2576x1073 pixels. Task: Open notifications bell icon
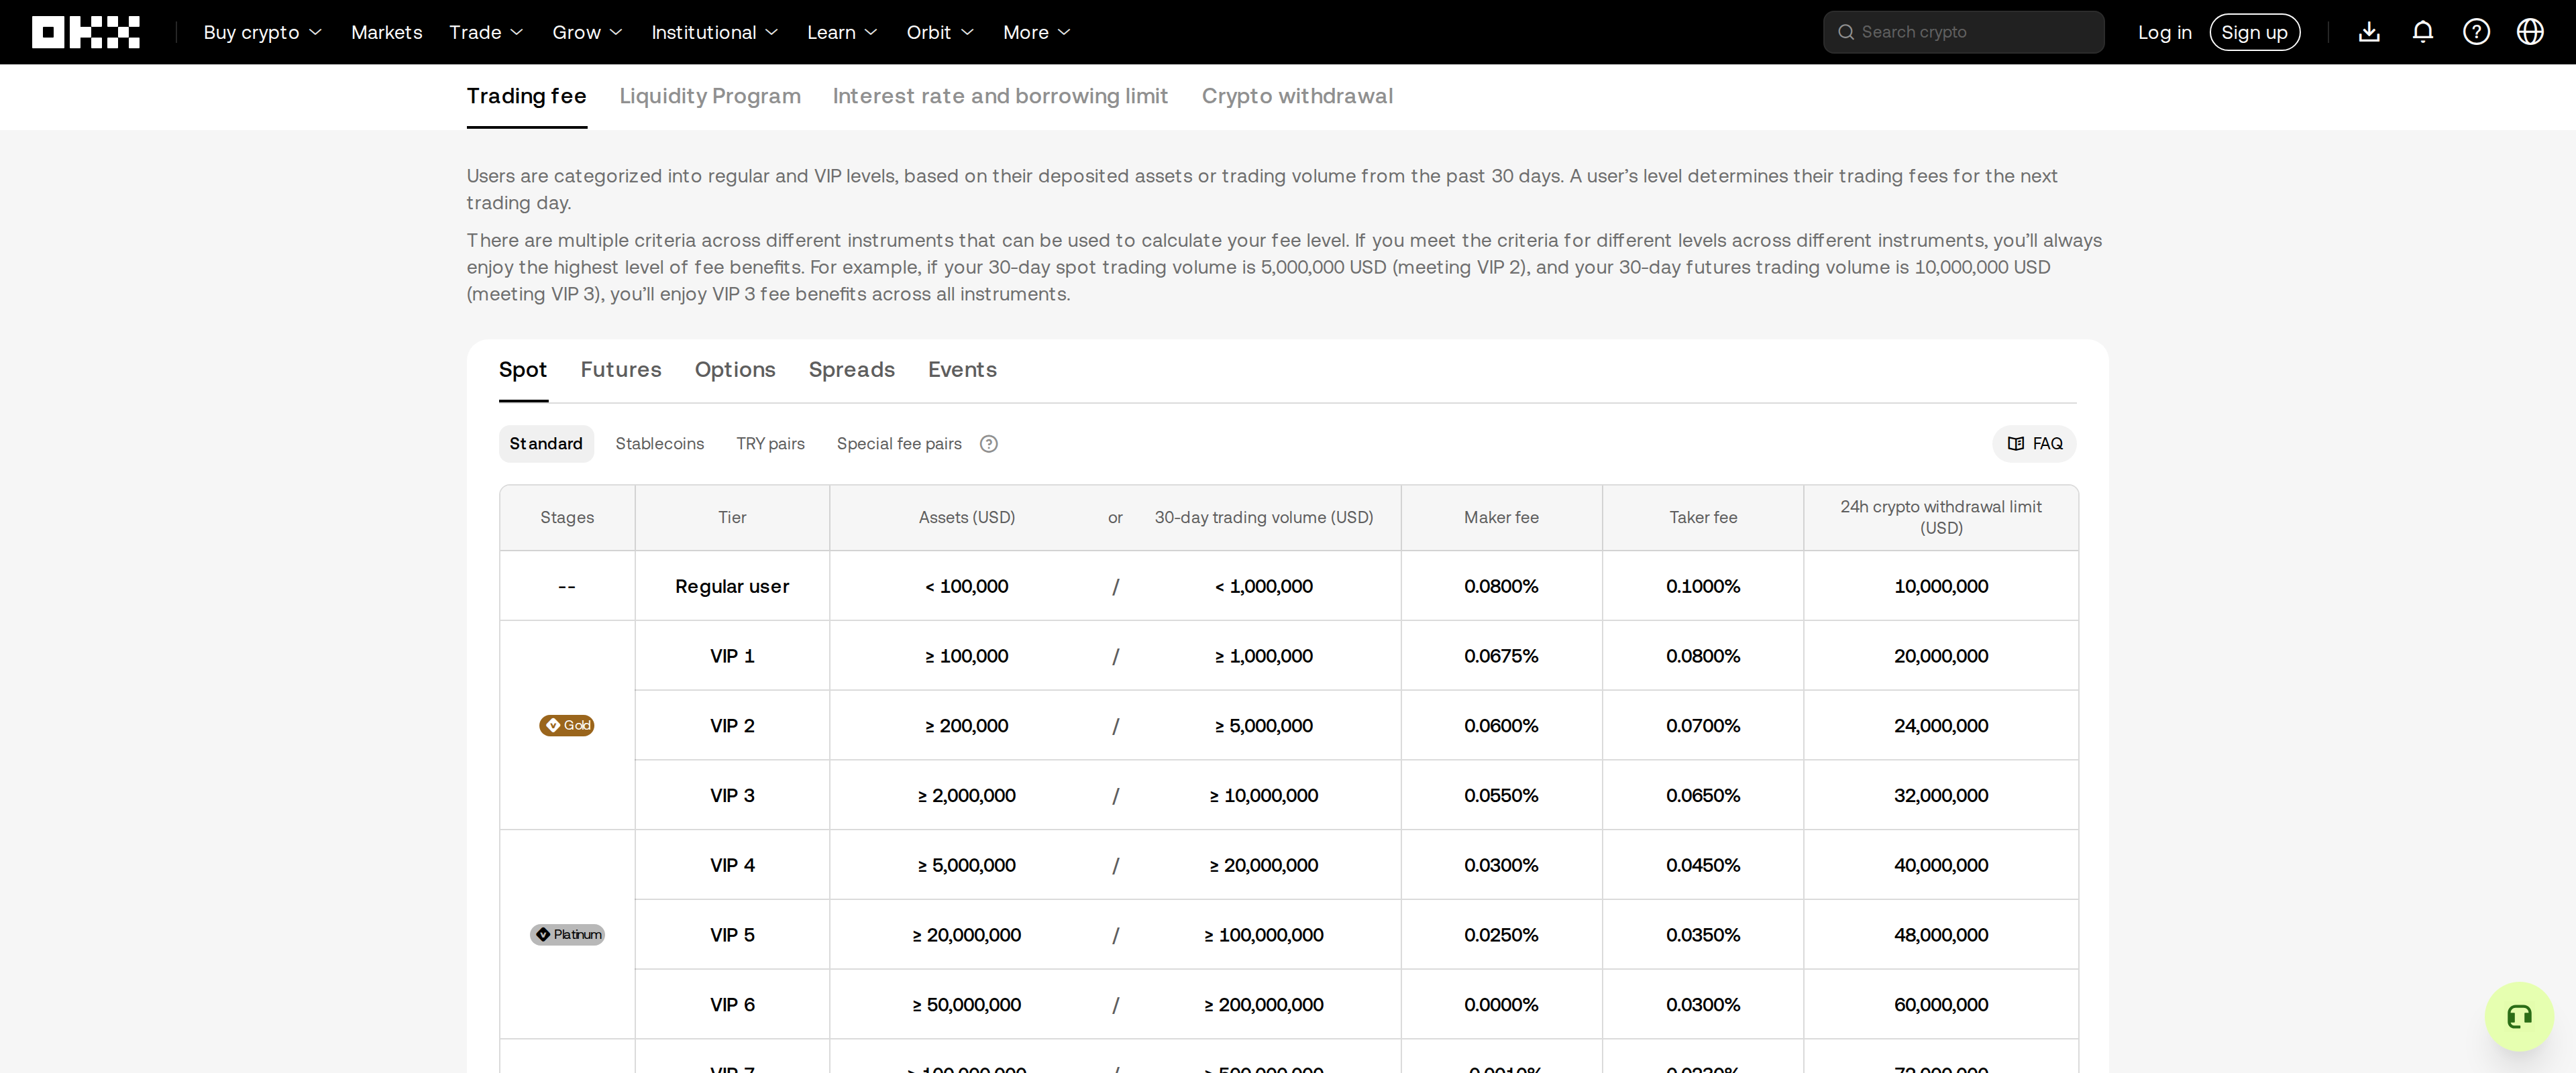[x=2422, y=32]
